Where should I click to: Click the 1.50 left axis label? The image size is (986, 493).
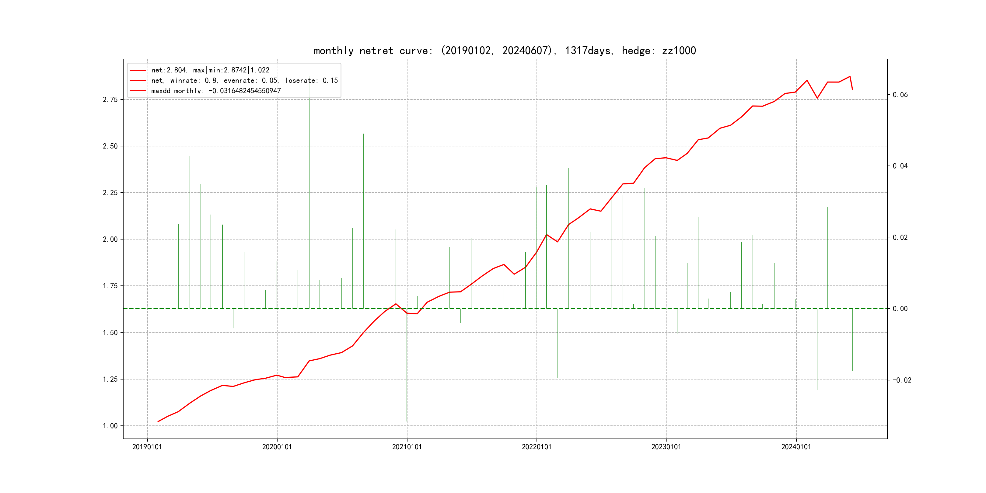[110, 333]
